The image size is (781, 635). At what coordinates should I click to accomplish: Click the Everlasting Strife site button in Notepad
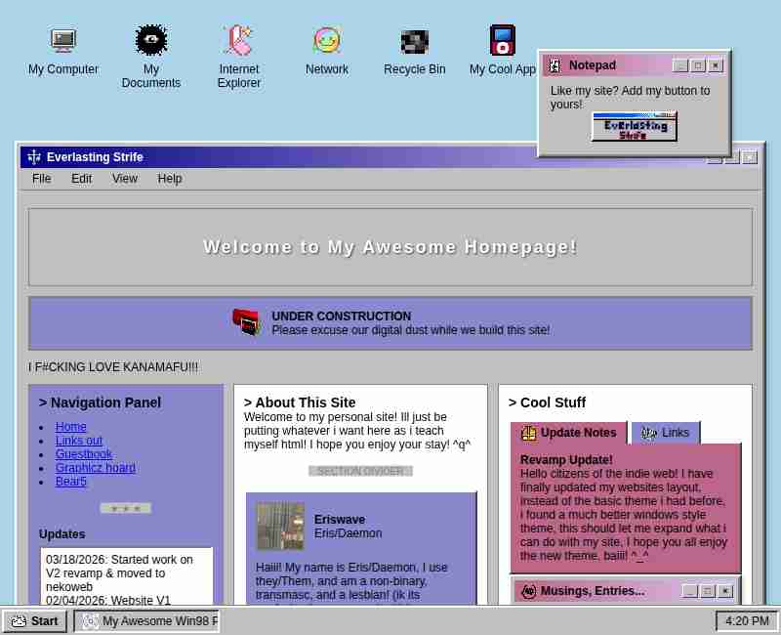(635, 127)
